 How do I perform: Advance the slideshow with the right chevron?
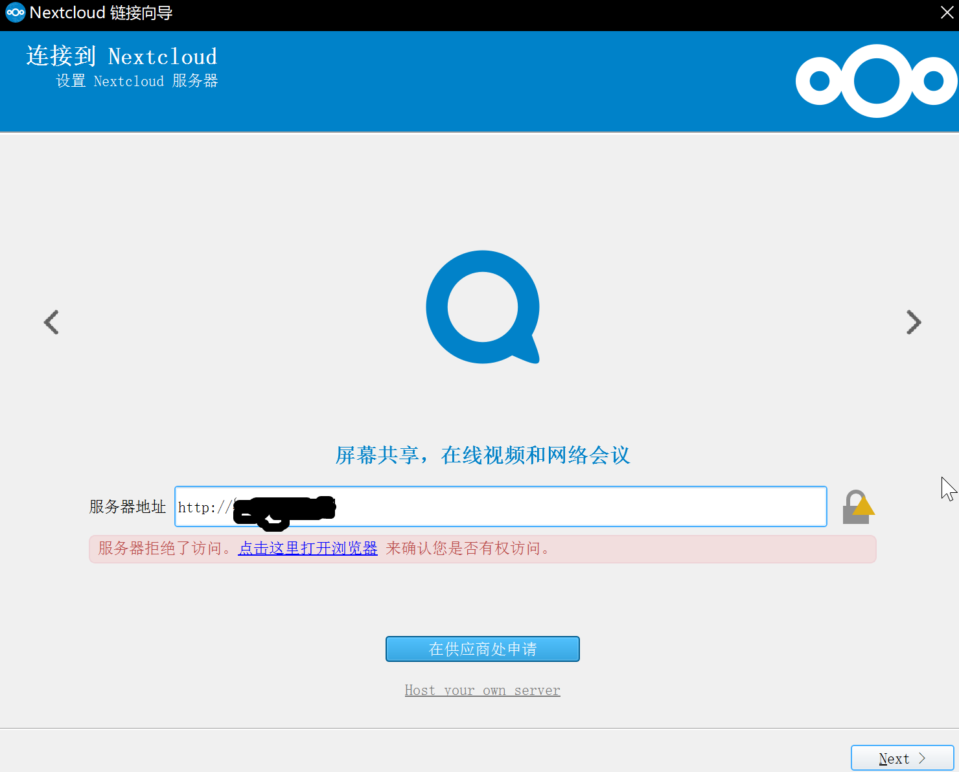[914, 322]
